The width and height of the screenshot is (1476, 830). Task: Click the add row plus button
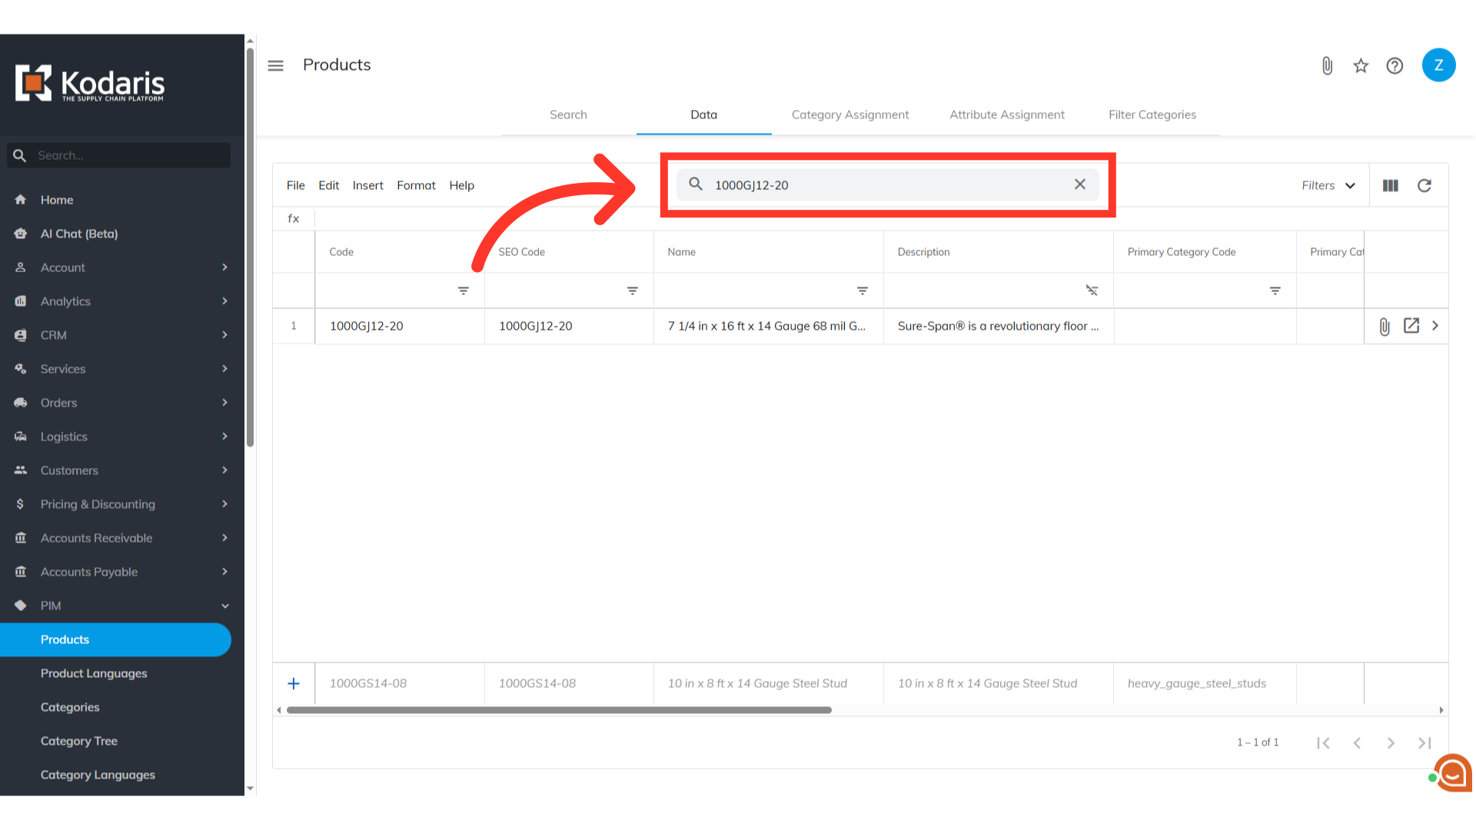click(x=294, y=683)
